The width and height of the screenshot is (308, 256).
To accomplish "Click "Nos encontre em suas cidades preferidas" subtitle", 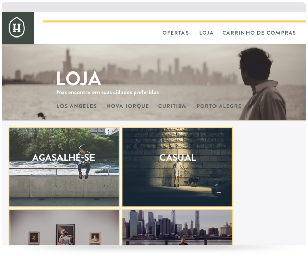I will click(107, 92).
